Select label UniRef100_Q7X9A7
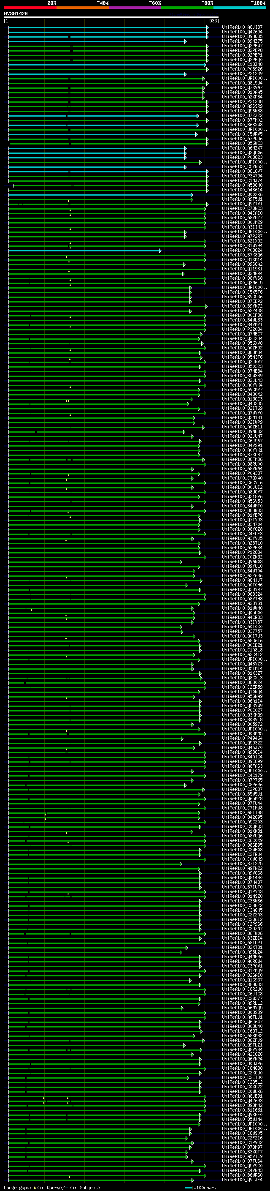Image resolution: width=270 pixels, height=1191 pixels. [242, 87]
